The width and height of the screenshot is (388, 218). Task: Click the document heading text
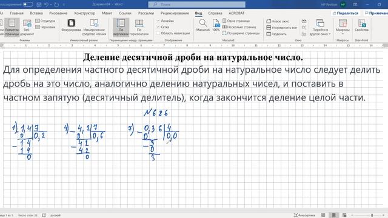pos(193,58)
